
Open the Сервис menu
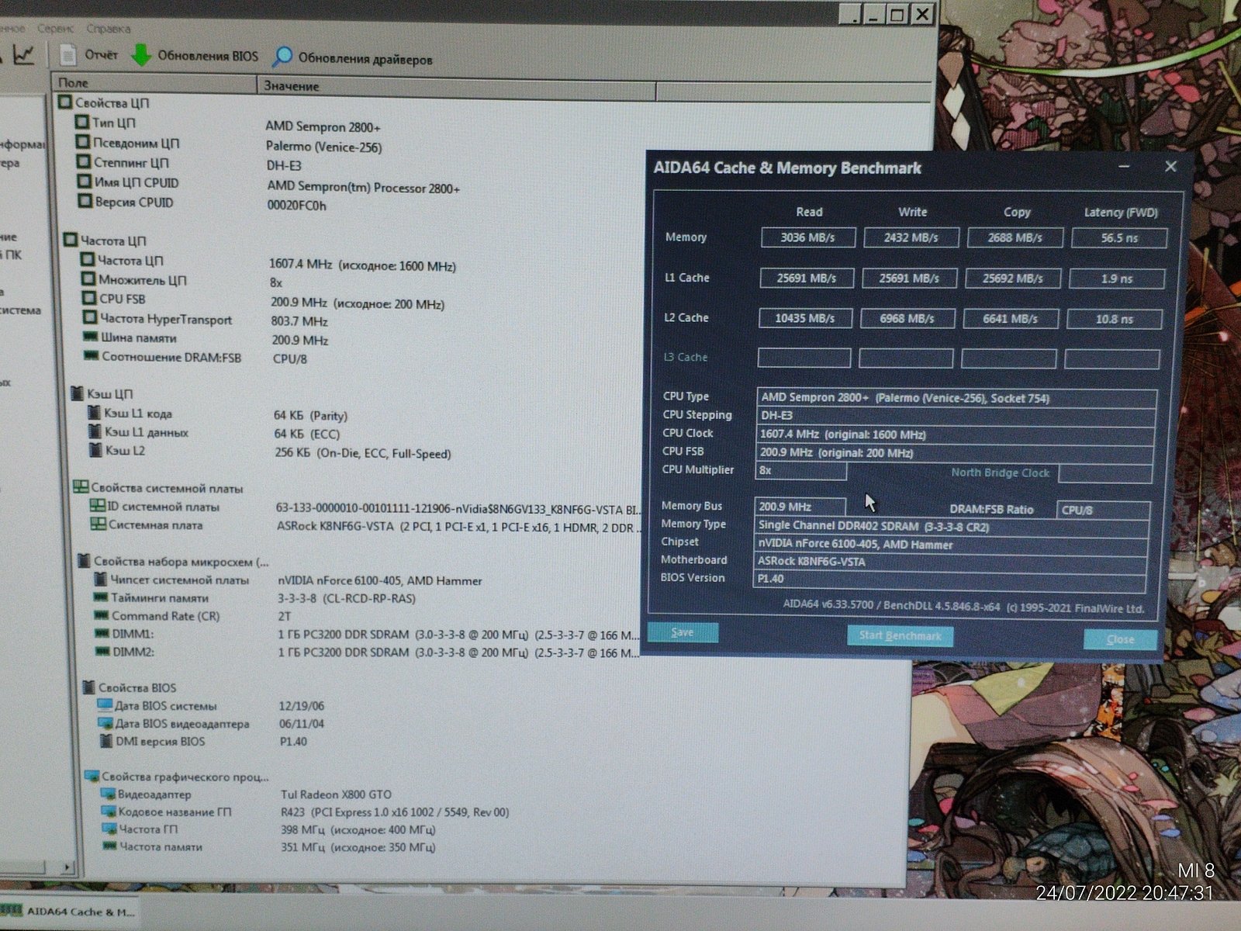[x=55, y=28]
